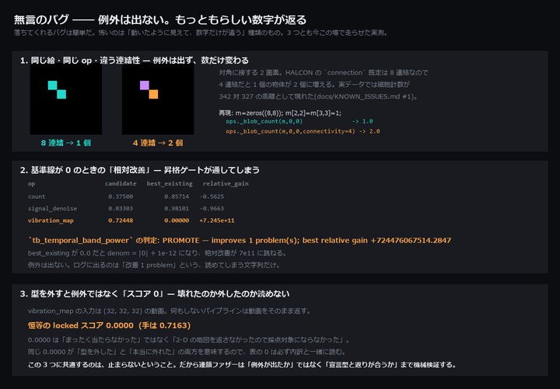The width and height of the screenshot is (560, 389).
Task: Click the orange 恒等の locked スコア 0.0000 line
Action: tap(110, 325)
